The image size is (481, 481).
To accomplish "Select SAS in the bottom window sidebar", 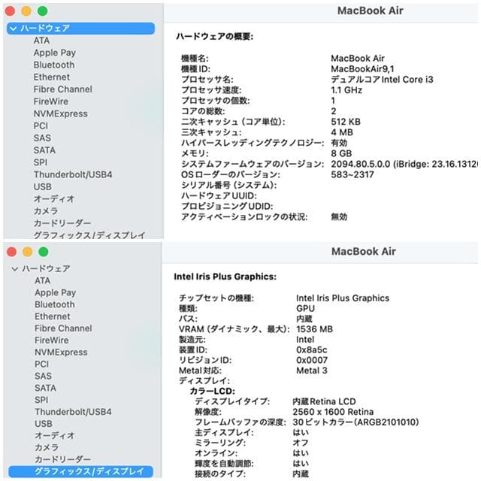I will click(43, 376).
